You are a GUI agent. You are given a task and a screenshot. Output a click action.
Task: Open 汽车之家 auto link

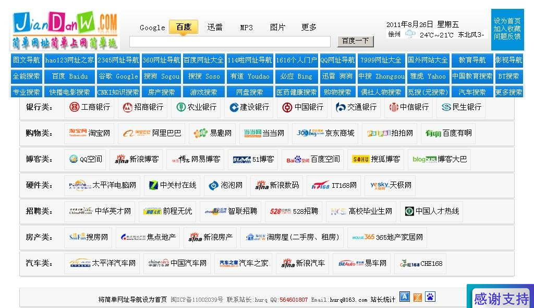244,263
